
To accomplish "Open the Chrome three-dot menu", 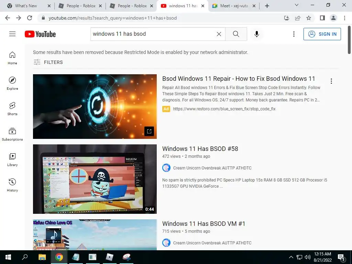I will (344, 18).
